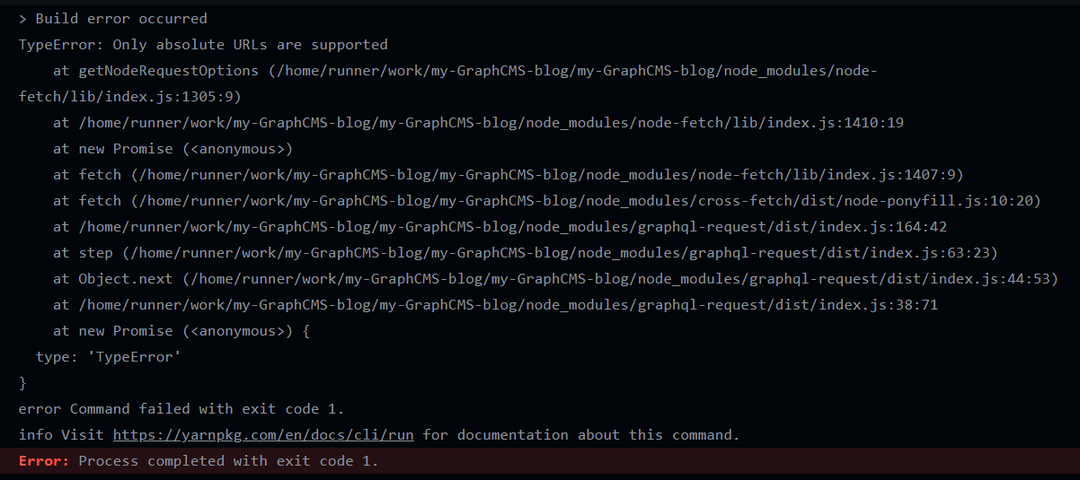Select "error Command failed with exit code 1." line
Image resolution: width=1080 pixels, height=480 pixels.
[x=181, y=409]
